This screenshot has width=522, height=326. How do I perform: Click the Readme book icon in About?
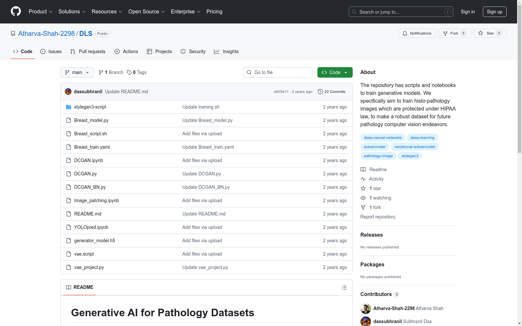[363, 170]
